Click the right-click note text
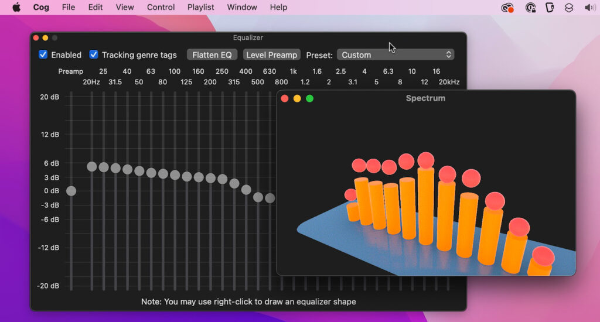Viewport: 600px width, 322px height. coord(248,302)
